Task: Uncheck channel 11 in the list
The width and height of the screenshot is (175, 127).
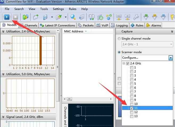Action: [x=132, y=108]
